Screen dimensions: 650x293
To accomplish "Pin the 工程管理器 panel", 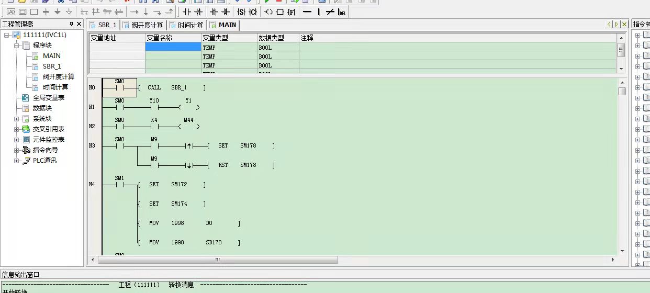I will coord(71,24).
